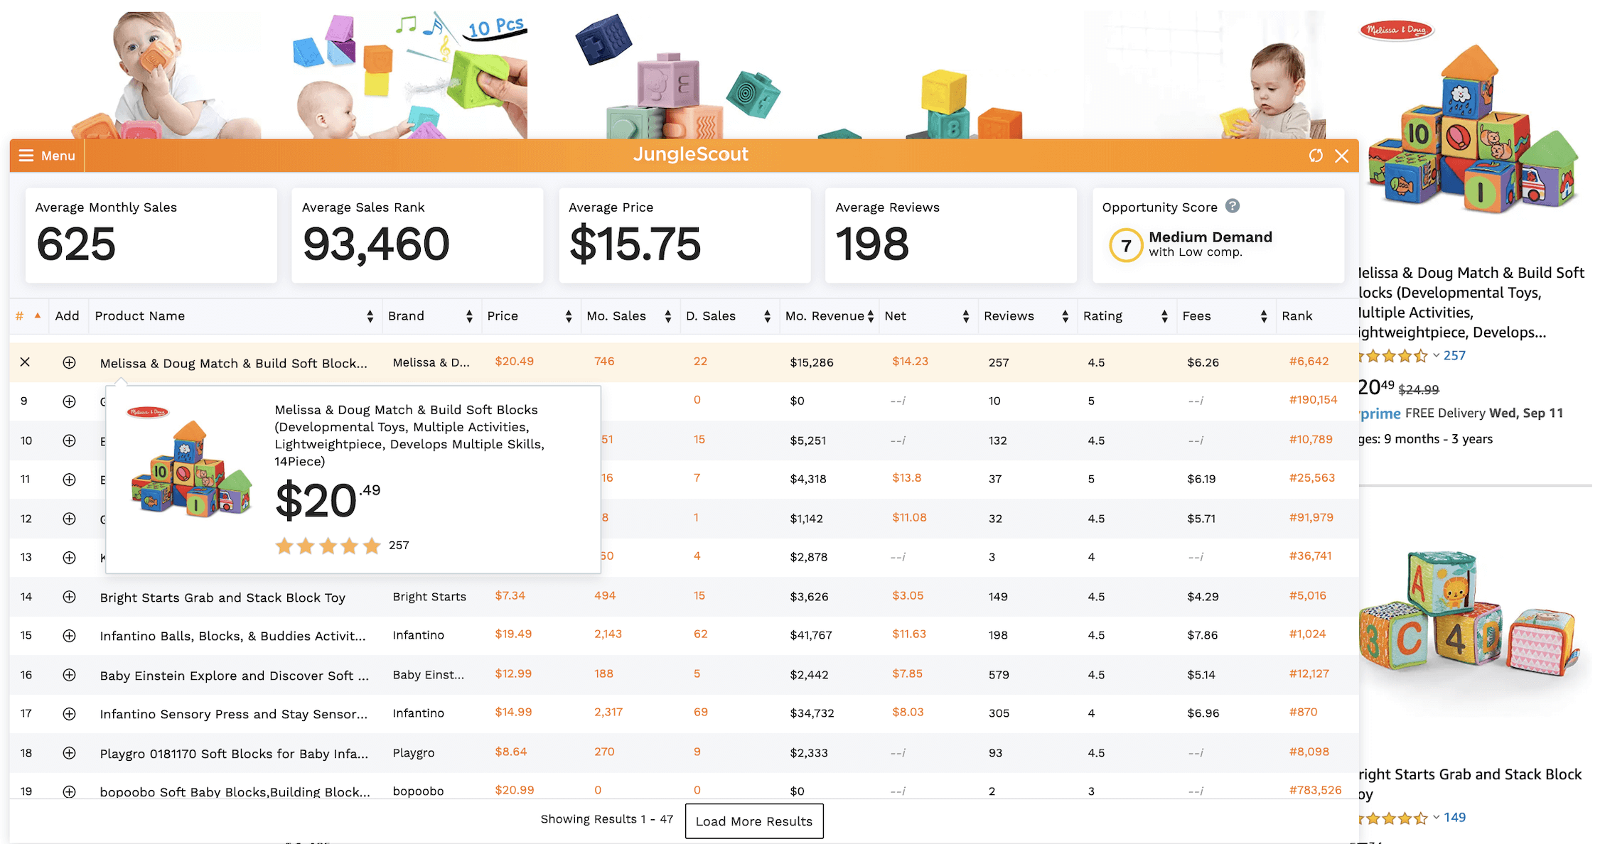Refresh the JungleScout results
The image size is (1605, 844).
[1316, 156]
